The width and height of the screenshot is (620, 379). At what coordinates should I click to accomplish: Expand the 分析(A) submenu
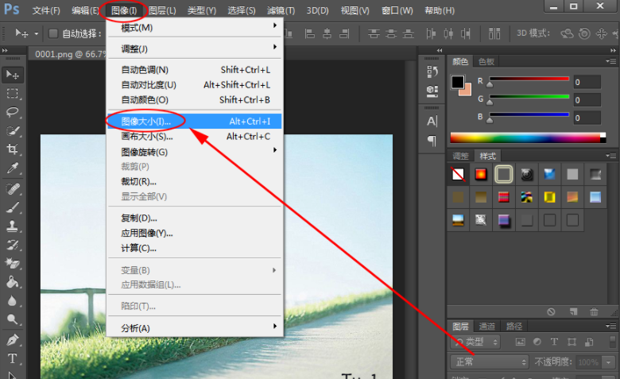pos(195,327)
